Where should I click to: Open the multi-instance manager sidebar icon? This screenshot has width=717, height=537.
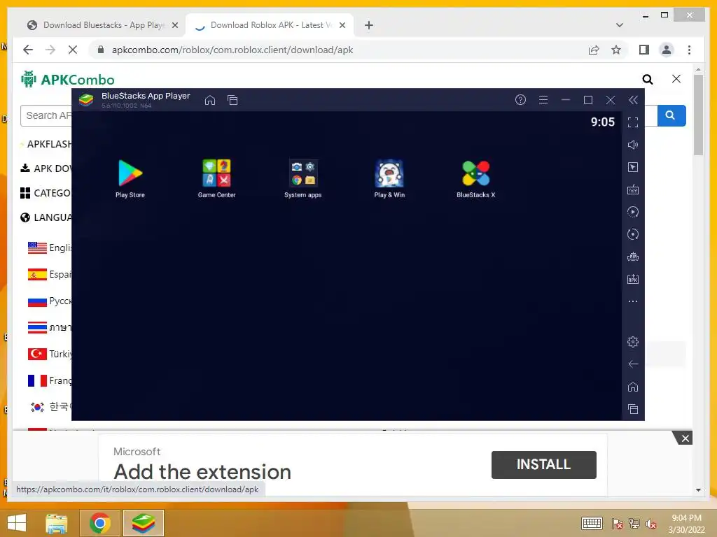coord(633,257)
